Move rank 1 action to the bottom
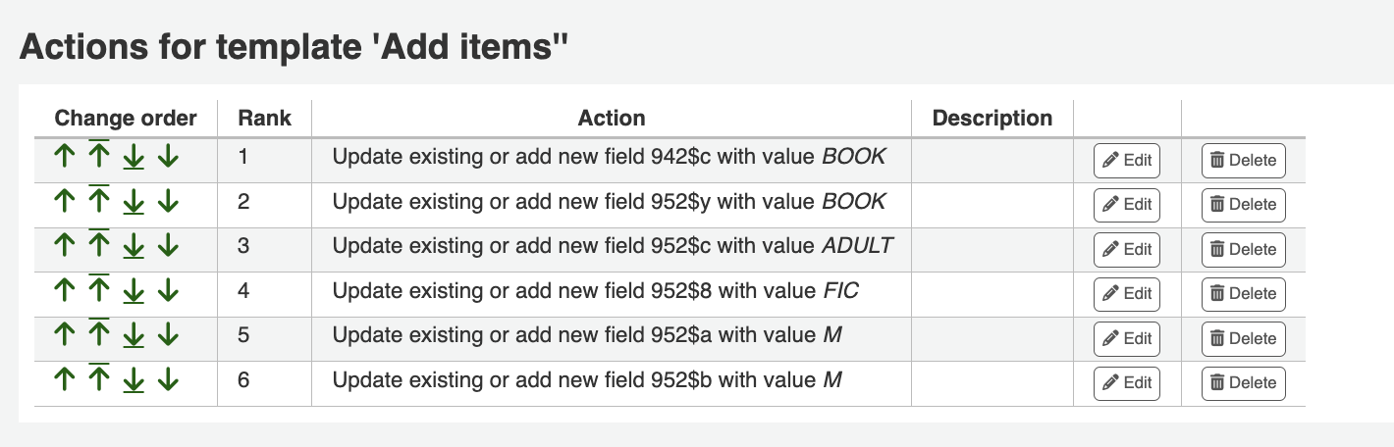 (134, 158)
